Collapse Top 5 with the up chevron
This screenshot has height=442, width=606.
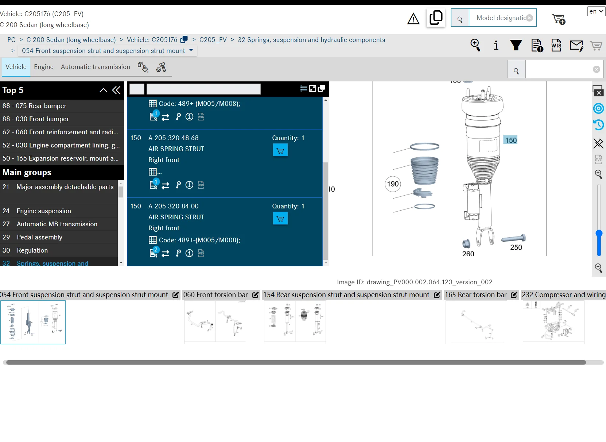(104, 90)
